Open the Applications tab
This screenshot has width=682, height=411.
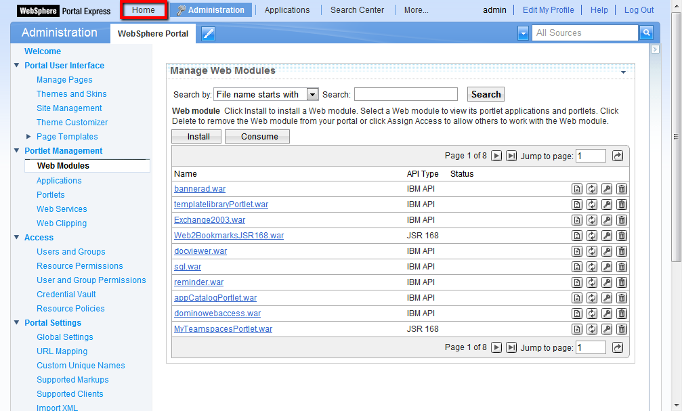point(287,10)
